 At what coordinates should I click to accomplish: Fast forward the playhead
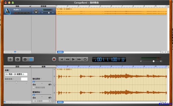79,59
